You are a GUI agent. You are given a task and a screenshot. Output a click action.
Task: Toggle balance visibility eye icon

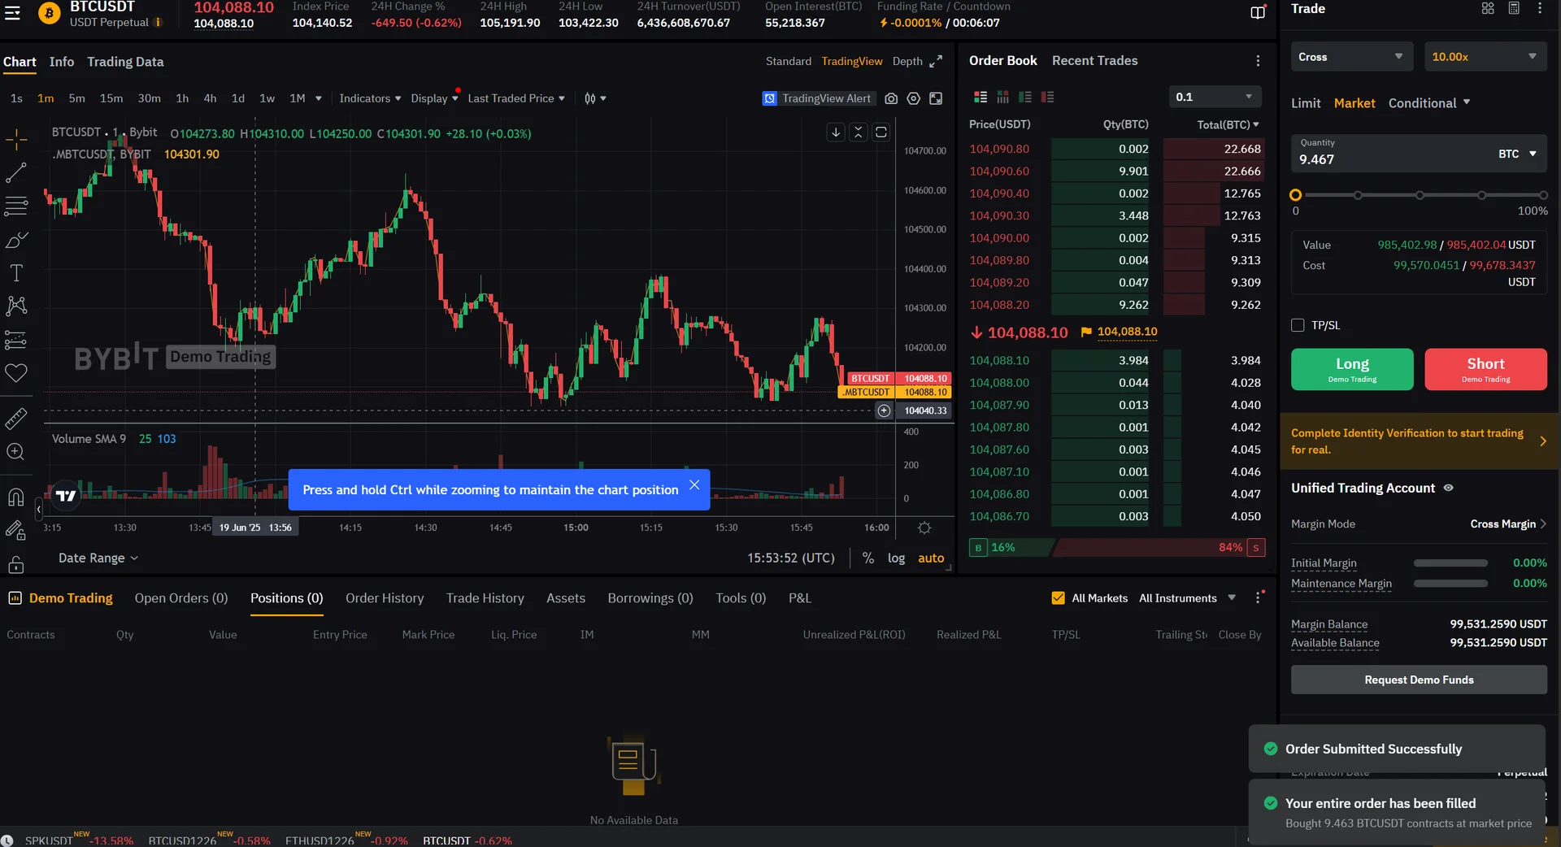[1448, 488]
